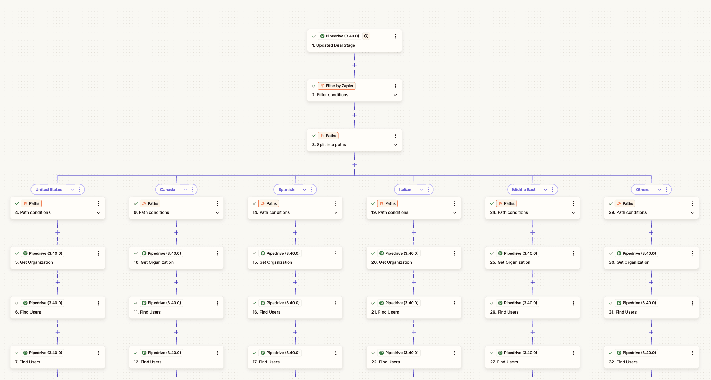
Task: Click the version update icon next to Pipedrive (3.40.0)
Action: pyautogui.click(x=366, y=36)
